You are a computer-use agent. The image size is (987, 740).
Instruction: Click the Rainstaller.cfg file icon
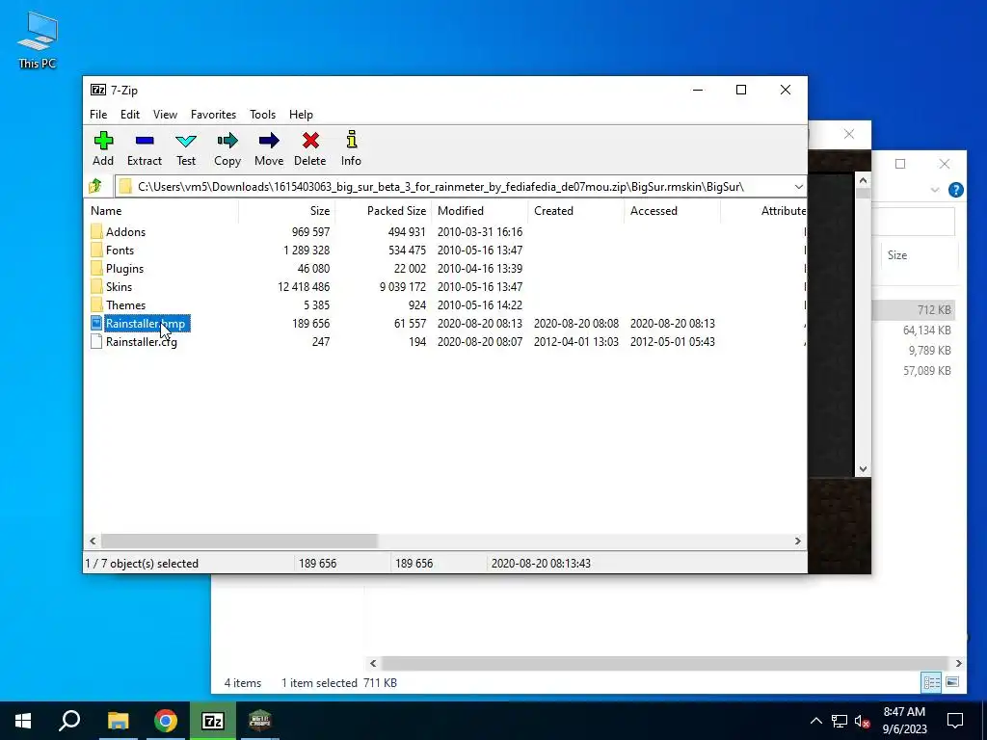coord(96,341)
